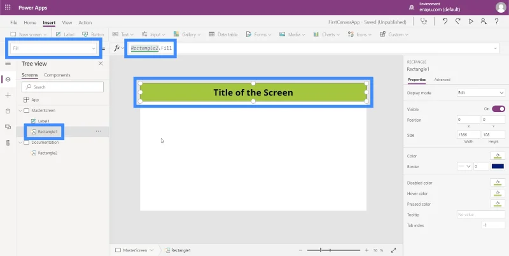The image size is (509, 256).
Task: Open more options for Rectangle1
Action: pyautogui.click(x=99, y=131)
